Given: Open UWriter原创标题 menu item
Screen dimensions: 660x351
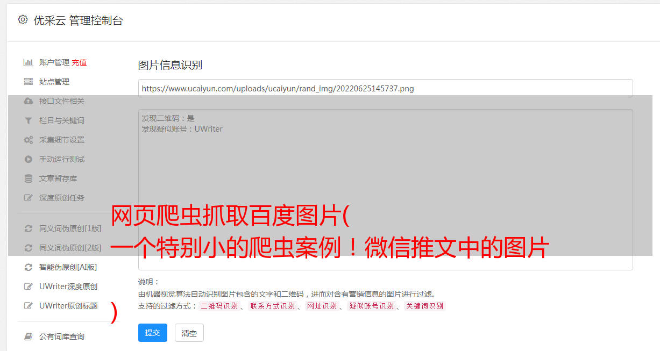Looking at the screenshot, I should click(x=68, y=306).
